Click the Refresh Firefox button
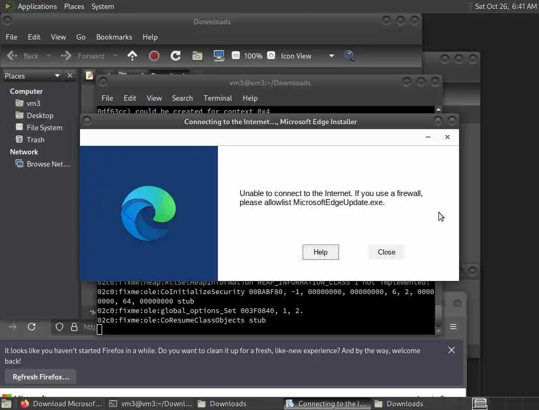Screen dimensions: 539x410 pos(41,377)
